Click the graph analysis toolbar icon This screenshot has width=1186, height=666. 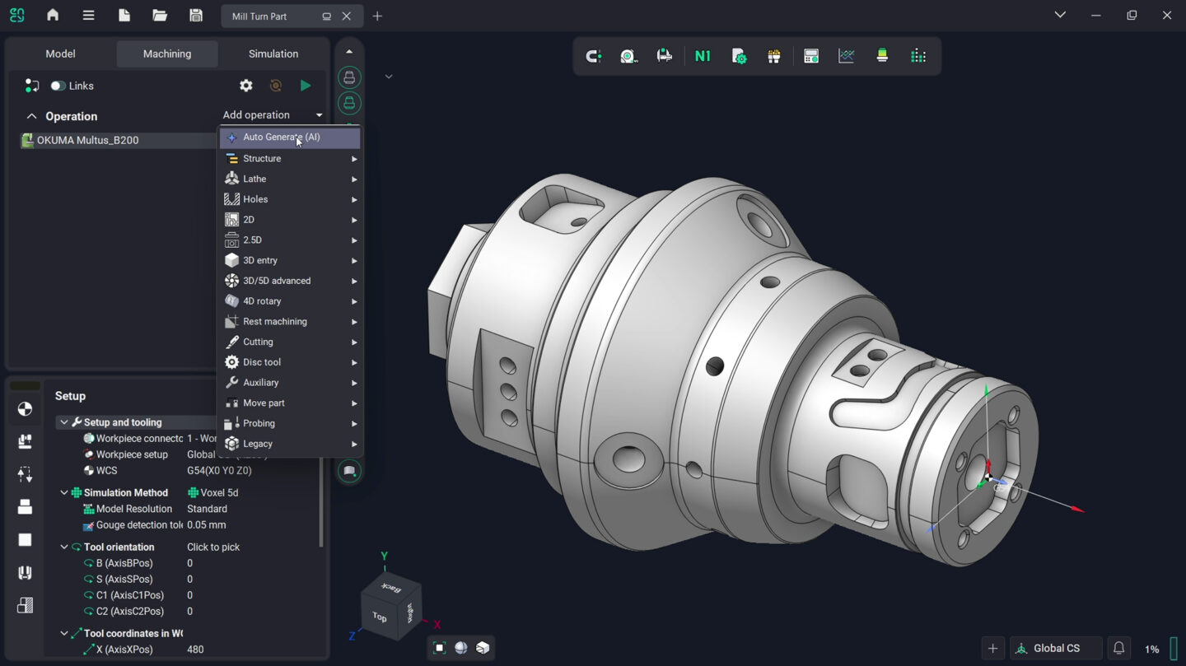coord(846,56)
